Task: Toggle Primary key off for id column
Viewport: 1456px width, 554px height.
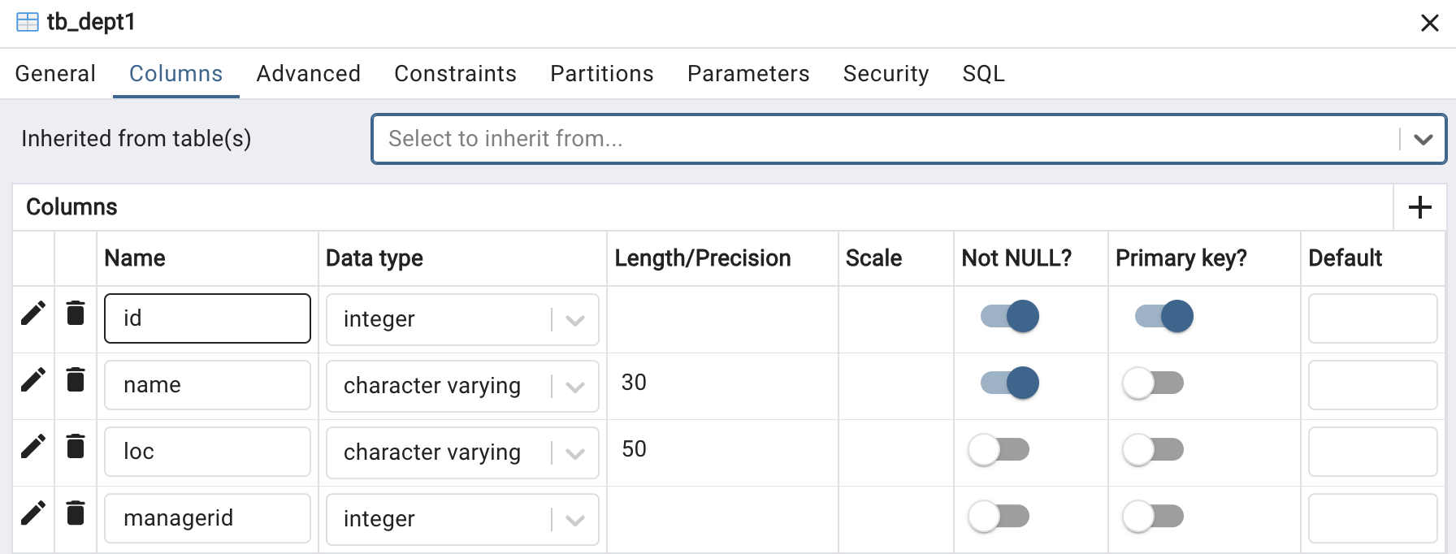Action: coord(1164,316)
